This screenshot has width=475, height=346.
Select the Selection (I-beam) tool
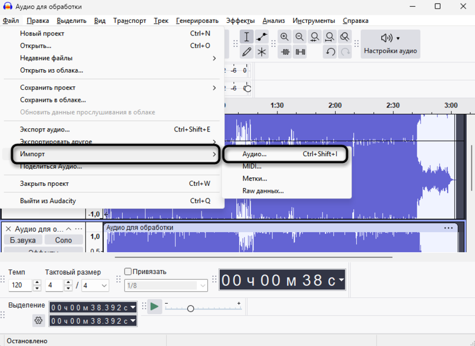pyautogui.click(x=247, y=37)
